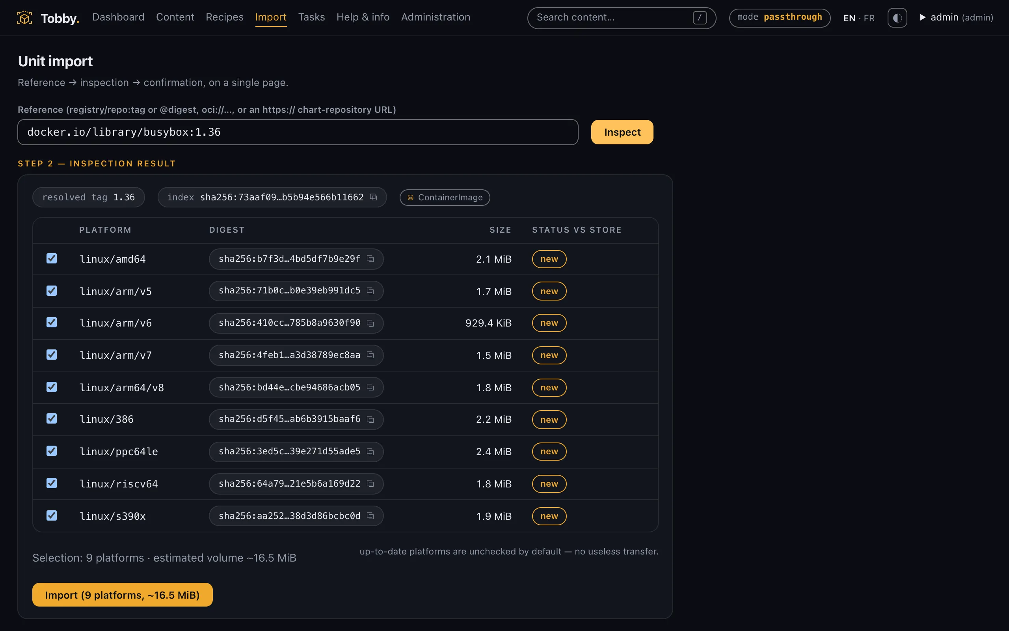Screen dimensions: 1009x631
Task: Uncheck the linux/ppc64le platform
Action: (x=52, y=451)
